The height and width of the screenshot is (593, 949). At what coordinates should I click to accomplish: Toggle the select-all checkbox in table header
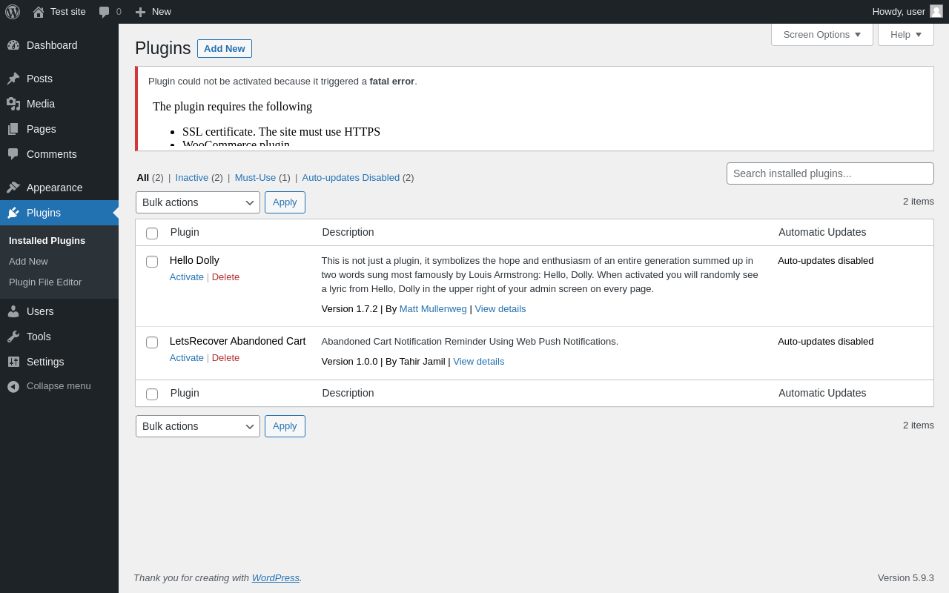point(152,233)
